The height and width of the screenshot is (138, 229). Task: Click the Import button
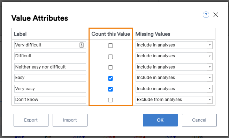click(70, 120)
